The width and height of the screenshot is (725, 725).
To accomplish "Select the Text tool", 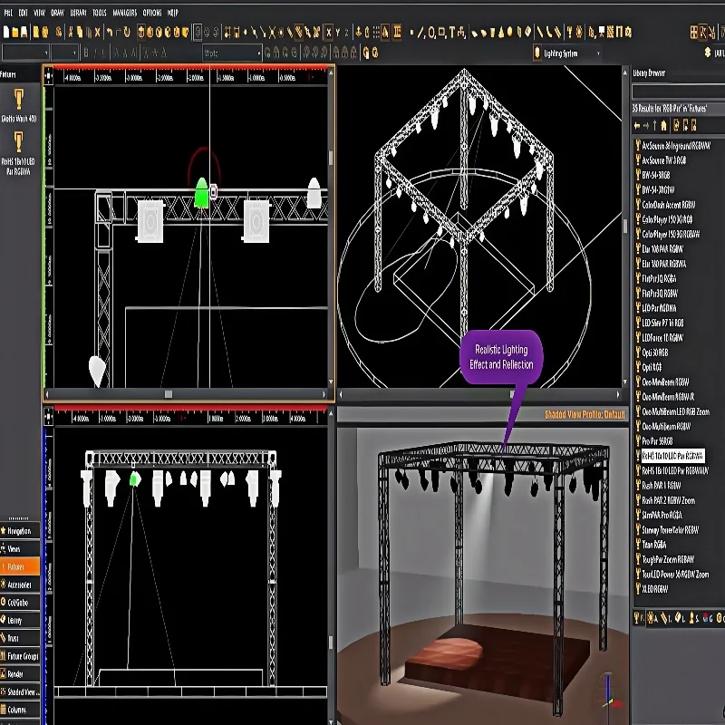I will click(451, 33).
